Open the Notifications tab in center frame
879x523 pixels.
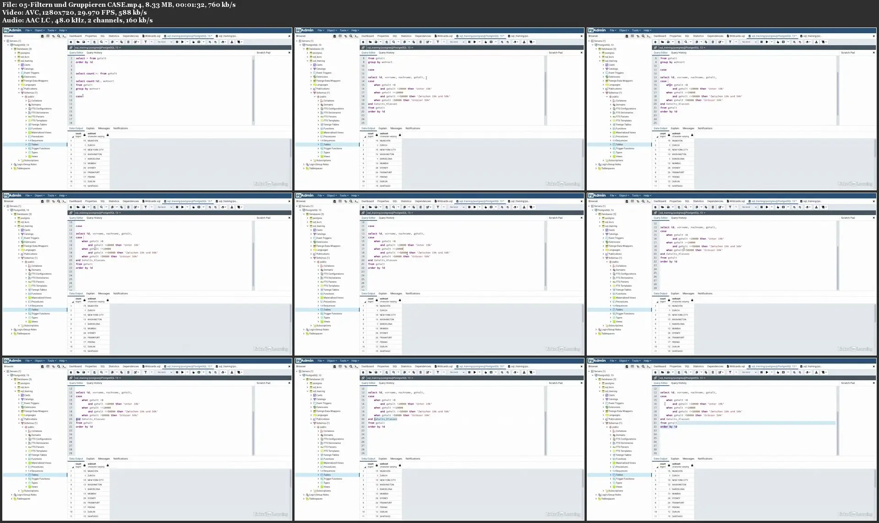(413, 294)
